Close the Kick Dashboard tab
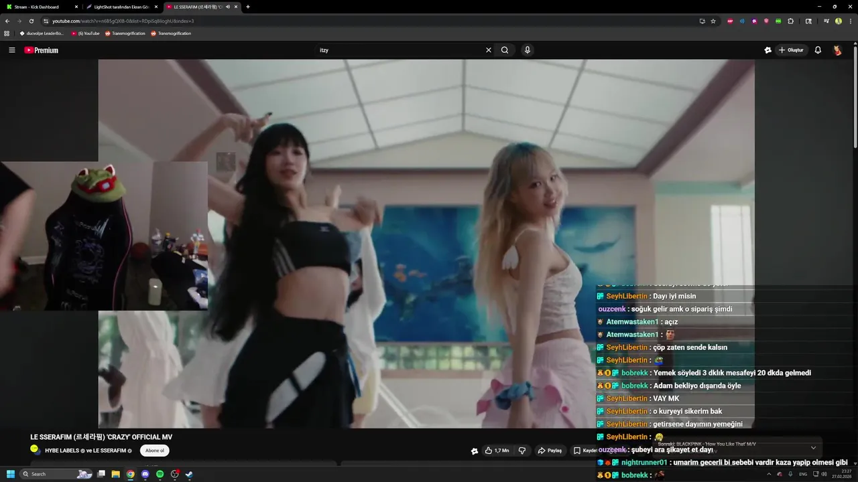 click(x=76, y=7)
